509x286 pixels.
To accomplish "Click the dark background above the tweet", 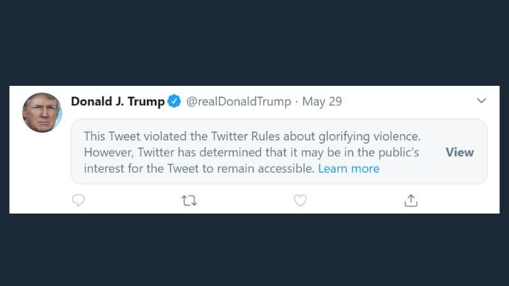I will (x=254, y=41).
